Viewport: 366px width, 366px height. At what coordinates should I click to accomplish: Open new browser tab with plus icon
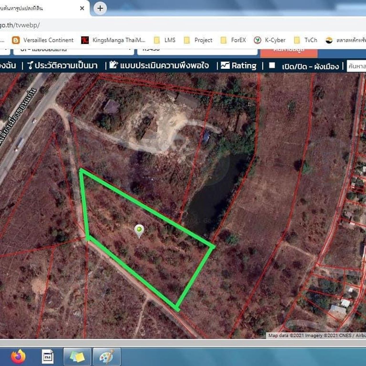pos(100,8)
